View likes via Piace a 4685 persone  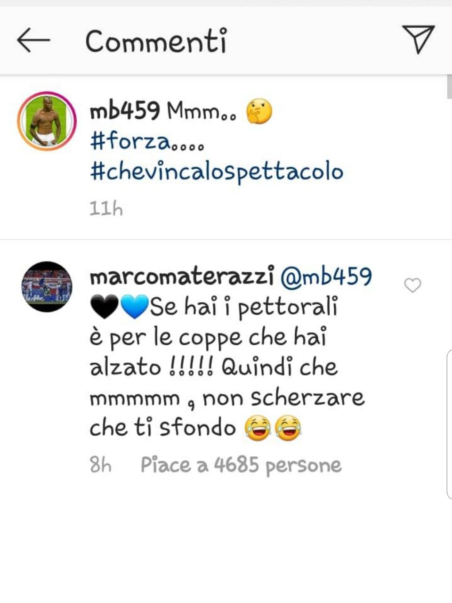tap(241, 465)
